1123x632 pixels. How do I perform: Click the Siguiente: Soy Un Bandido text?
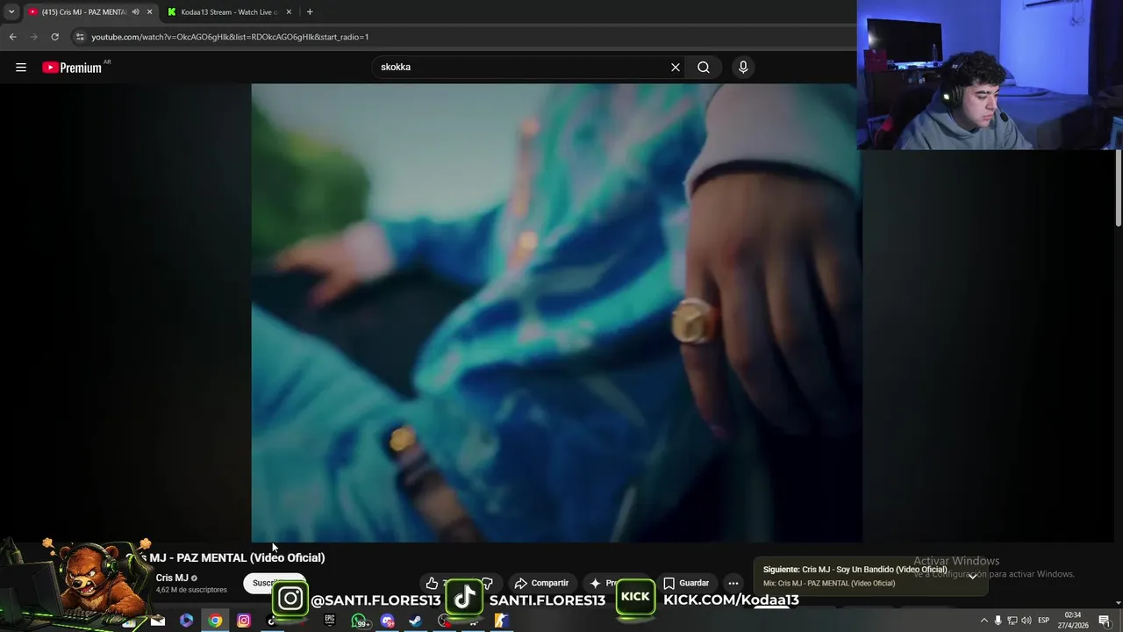click(855, 570)
